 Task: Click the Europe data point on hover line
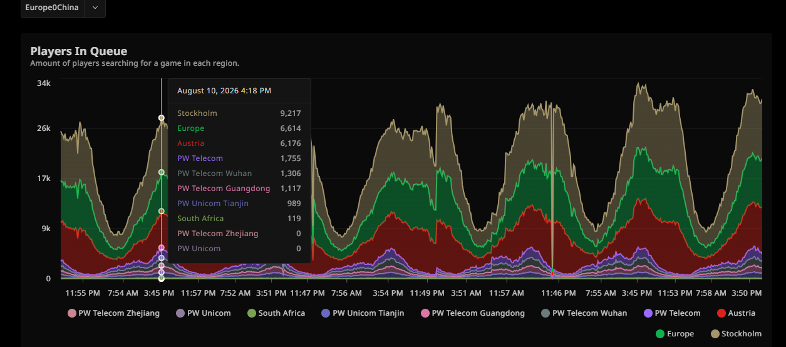[x=162, y=172]
